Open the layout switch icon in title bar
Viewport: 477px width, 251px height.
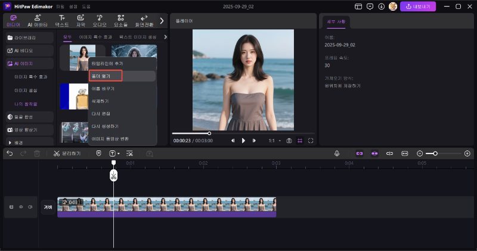click(x=358, y=7)
